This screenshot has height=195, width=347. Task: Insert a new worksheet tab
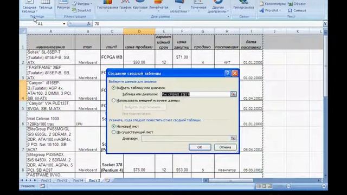(107, 180)
